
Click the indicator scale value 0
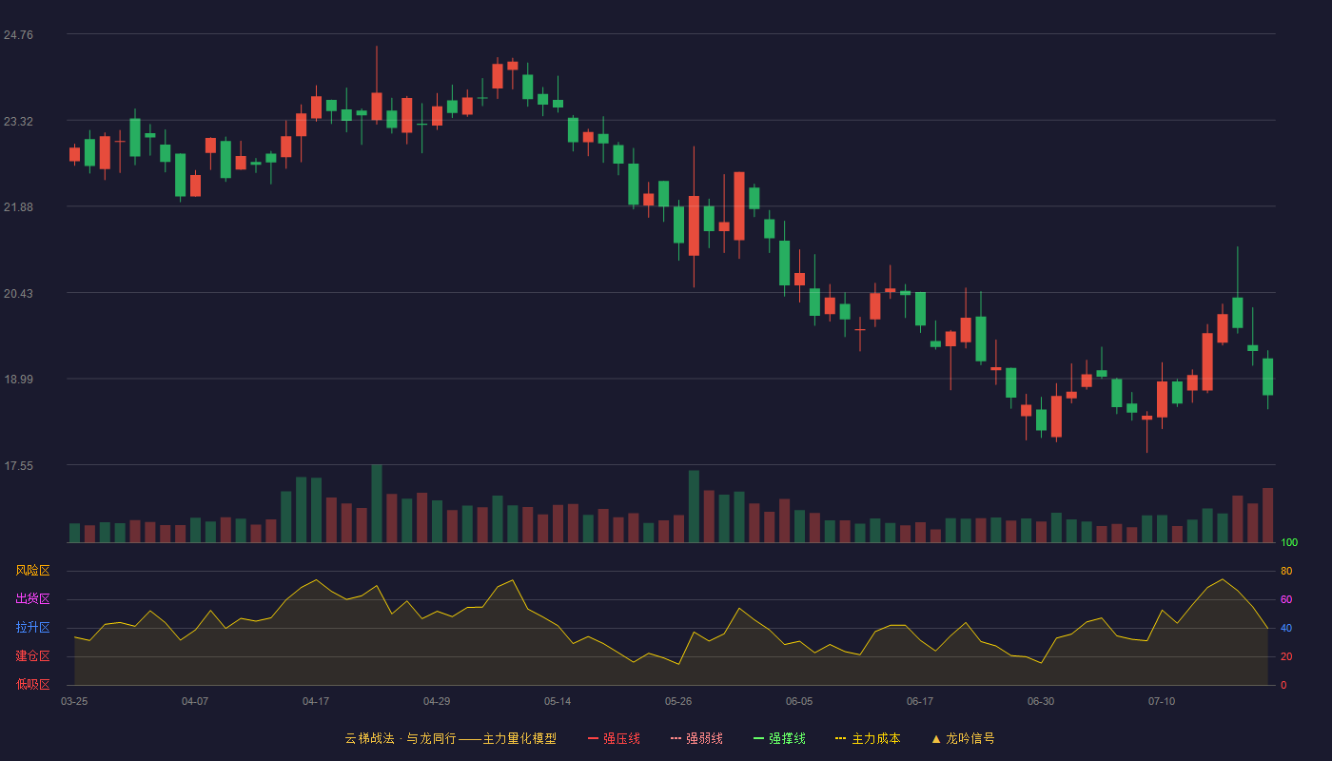pos(1283,686)
